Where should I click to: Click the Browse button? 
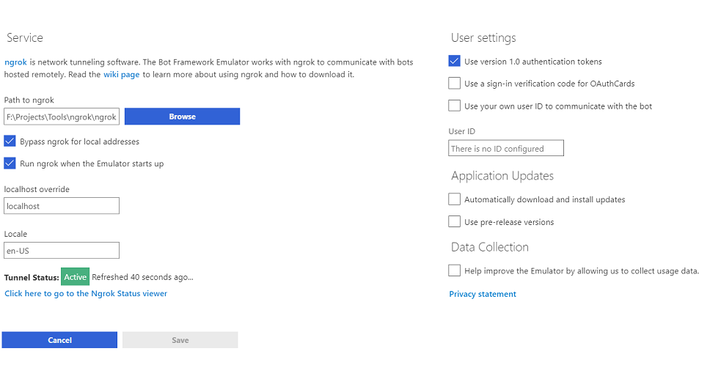coord(182,117)
